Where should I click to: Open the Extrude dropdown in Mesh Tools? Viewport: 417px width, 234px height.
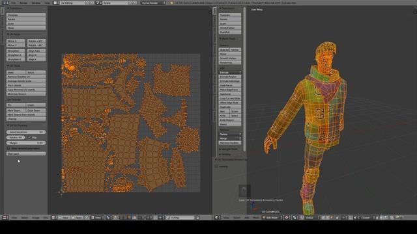tap(230, 72)
